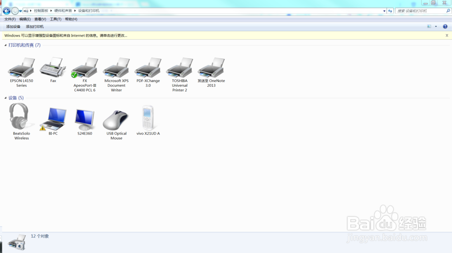Open the 编辑(E) menu
This screenshot has height=253, width=452.
(x=25, y=19)
